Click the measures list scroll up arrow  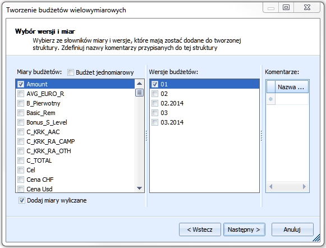pos(139,84)
